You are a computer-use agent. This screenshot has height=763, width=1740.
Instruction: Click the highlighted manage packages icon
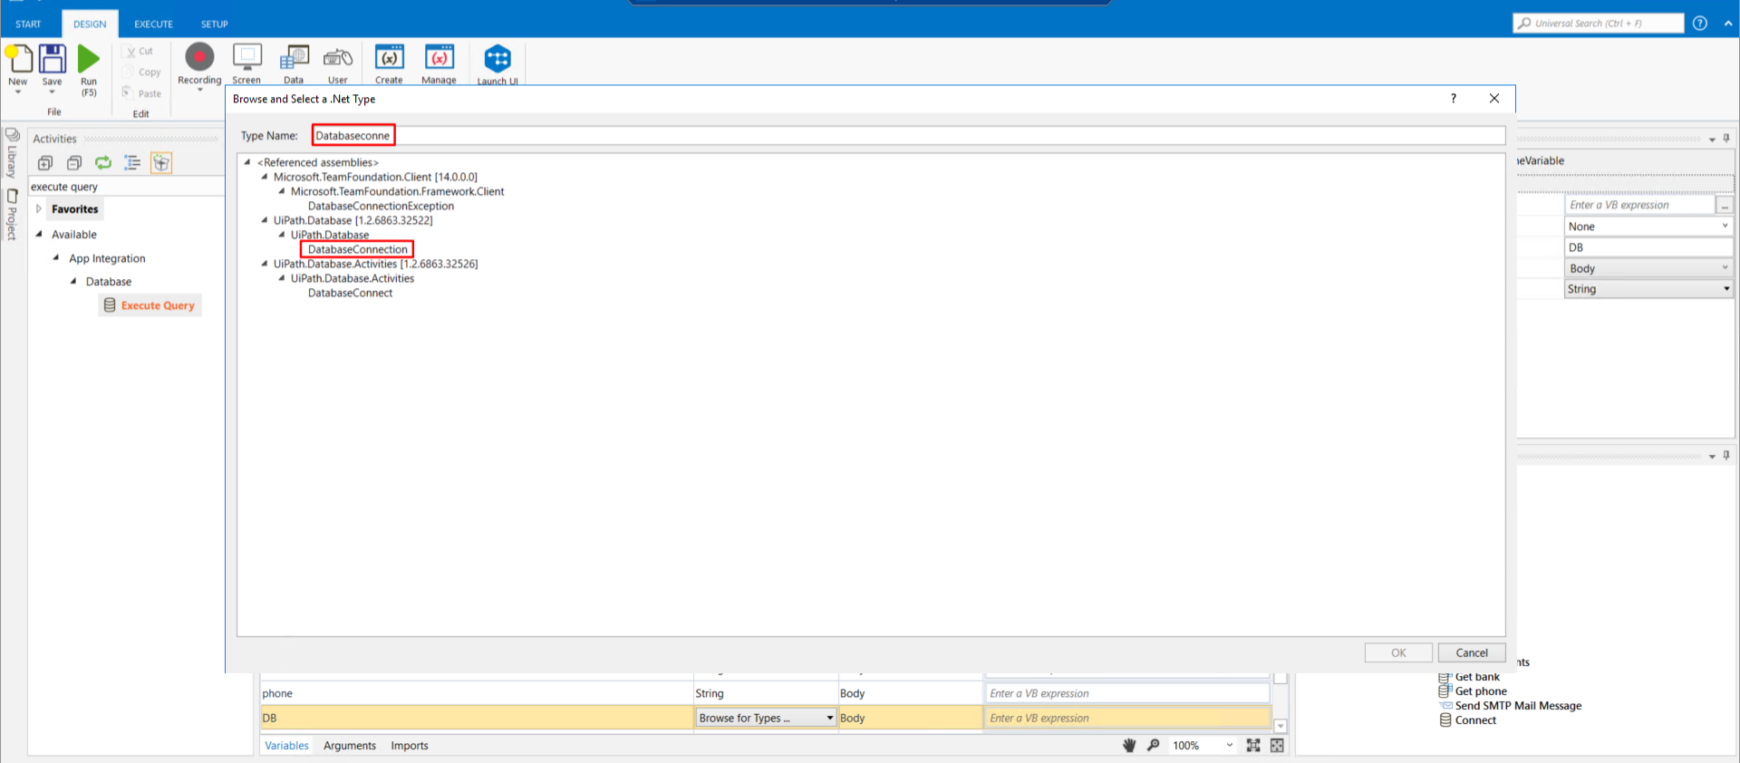coord(161,163)
